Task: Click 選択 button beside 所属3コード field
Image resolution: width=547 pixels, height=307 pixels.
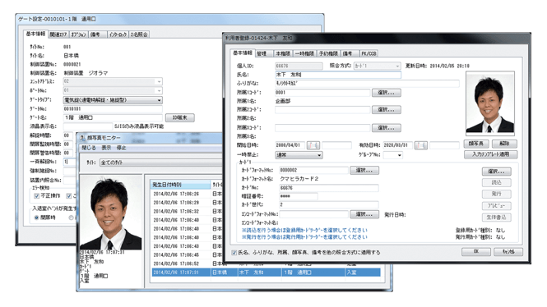Action: (386, 128)
